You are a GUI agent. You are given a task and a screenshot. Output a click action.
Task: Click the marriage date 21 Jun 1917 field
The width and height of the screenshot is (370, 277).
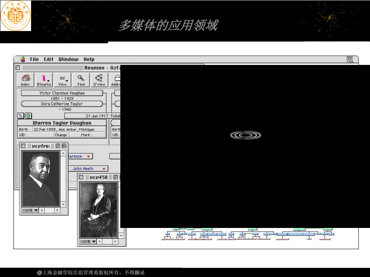92,116
